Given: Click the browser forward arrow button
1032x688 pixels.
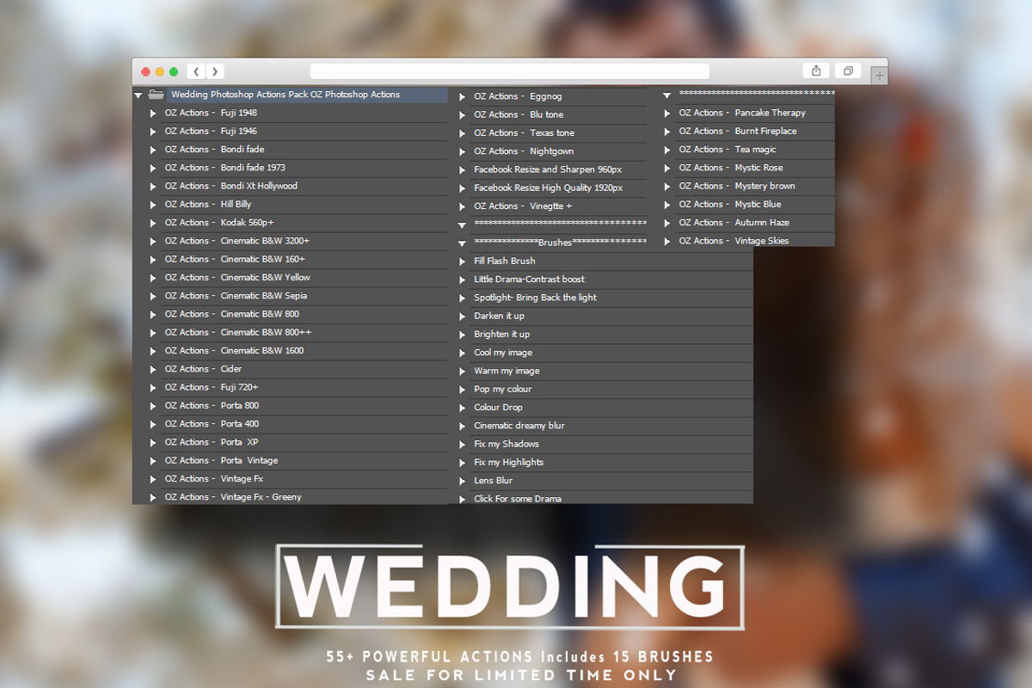Looking at the screenshot, I should tap(215, 71).
